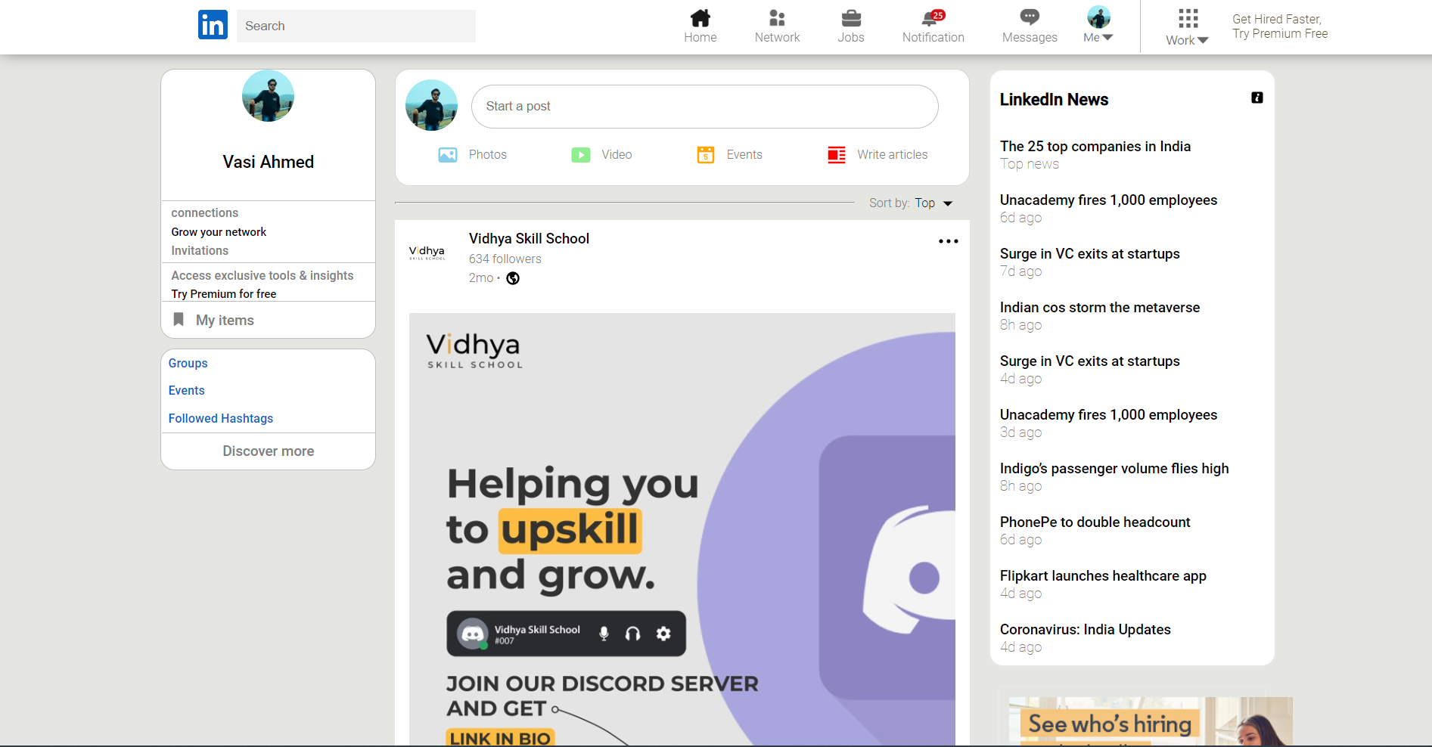Click Vasi Ahmed's profile photo
Image resolution: width=1432 pixels, height=747 pixels.
(268, 95)
